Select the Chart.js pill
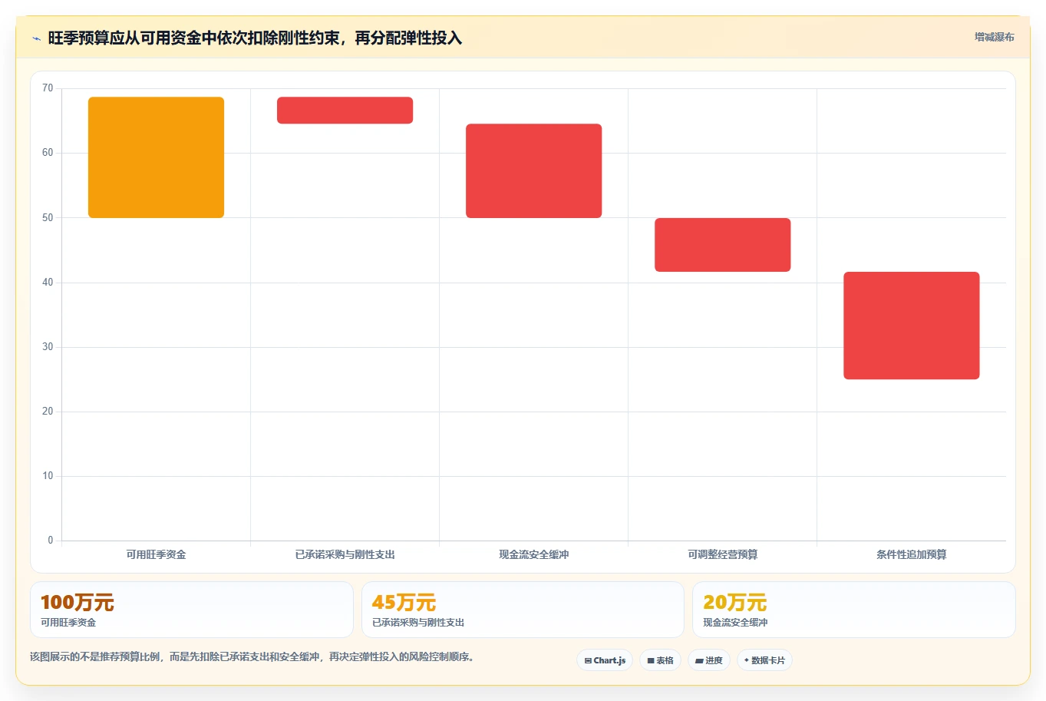The image size is (1046, 701). click(605, 660)
